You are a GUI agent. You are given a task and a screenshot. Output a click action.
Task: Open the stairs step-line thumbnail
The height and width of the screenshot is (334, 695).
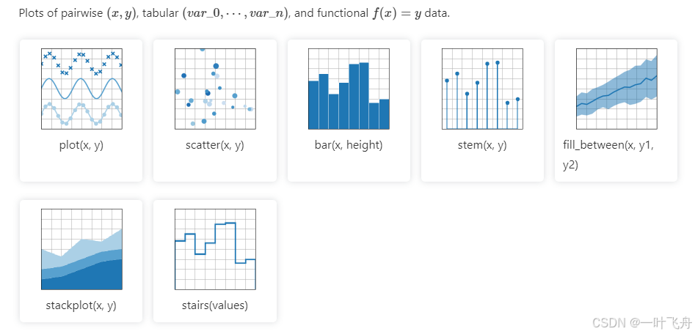215,250
